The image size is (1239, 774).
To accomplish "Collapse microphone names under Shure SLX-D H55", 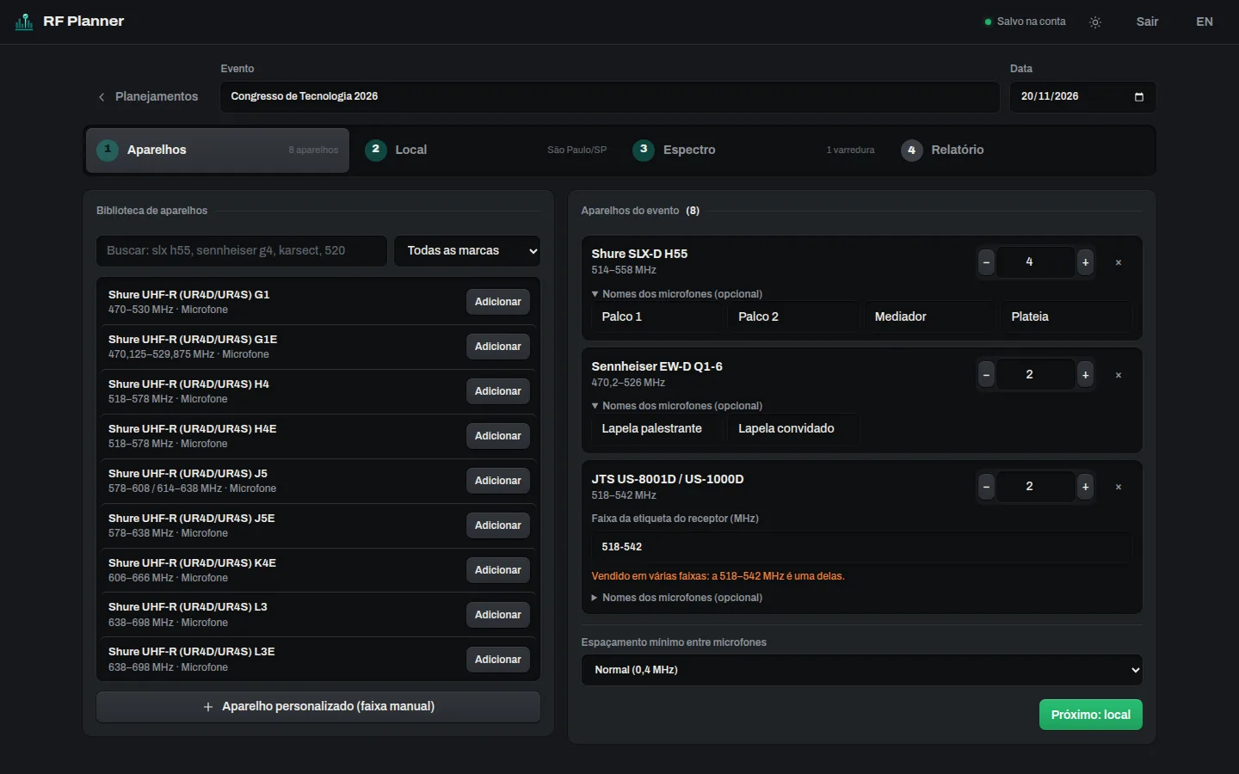I will click(677, 294).
